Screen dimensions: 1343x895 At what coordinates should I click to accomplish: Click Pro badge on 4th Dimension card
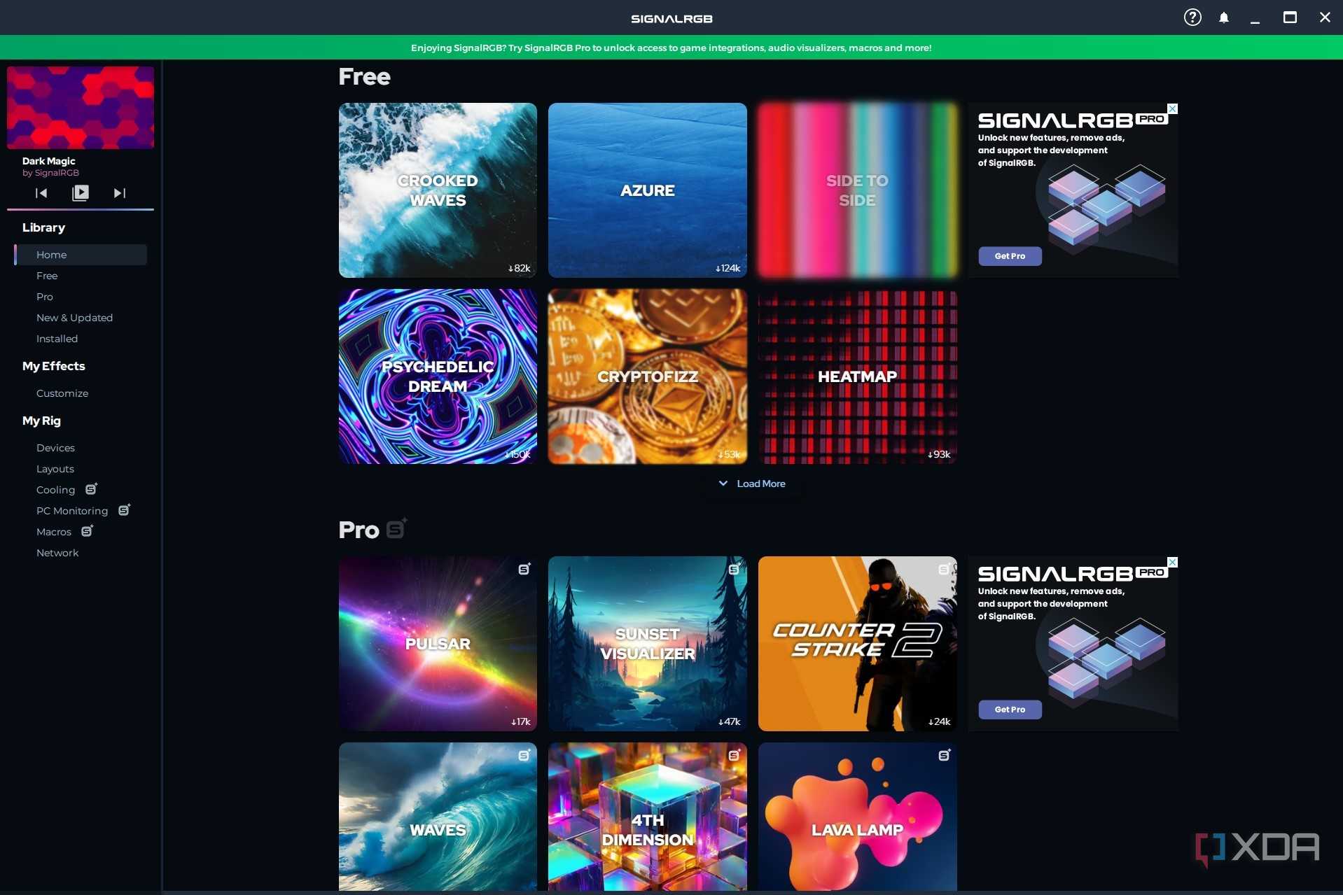coord(734,755)
